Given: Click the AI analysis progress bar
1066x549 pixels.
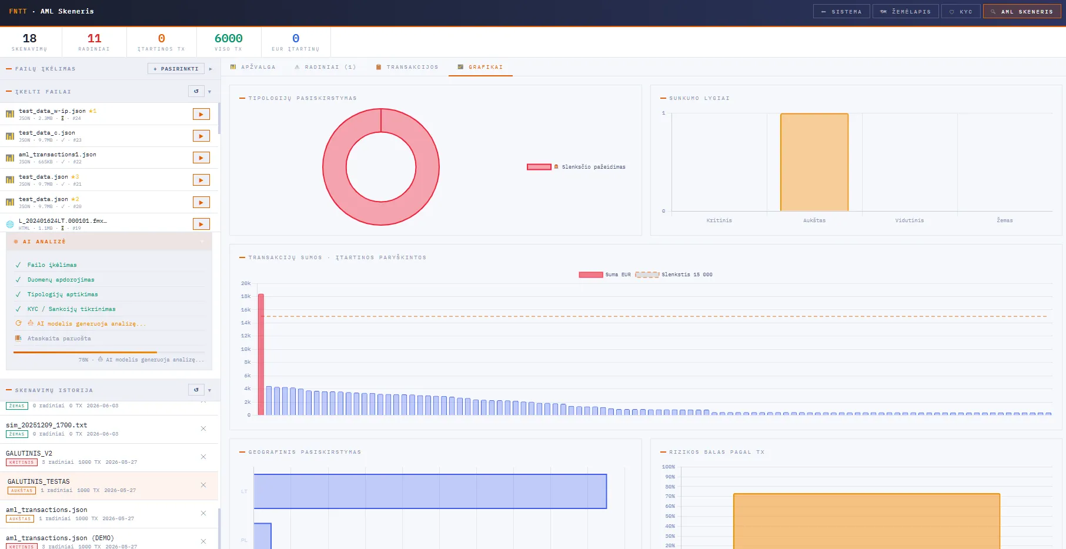Looking at the screenshot, I should point(109,352).
